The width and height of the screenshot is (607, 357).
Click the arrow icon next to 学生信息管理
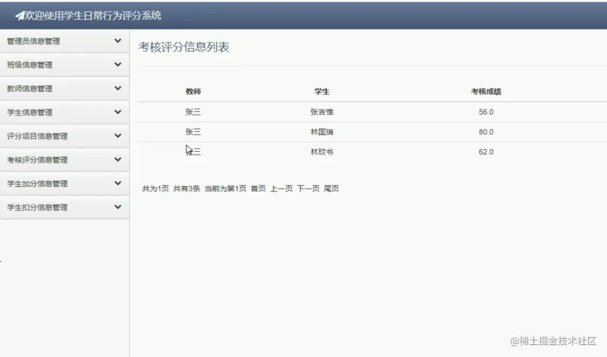[x=118, y=112]
